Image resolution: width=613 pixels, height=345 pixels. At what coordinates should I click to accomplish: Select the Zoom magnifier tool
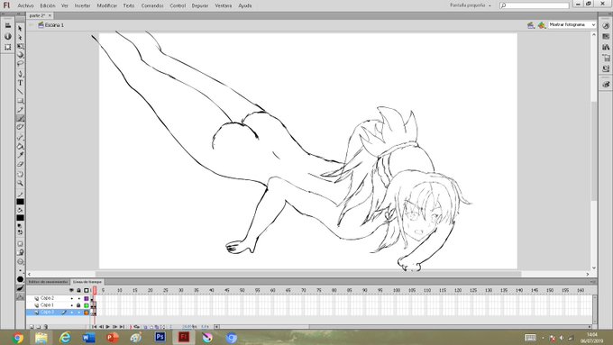[21, 183]
